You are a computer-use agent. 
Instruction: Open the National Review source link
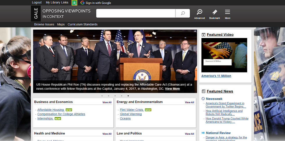218,133
